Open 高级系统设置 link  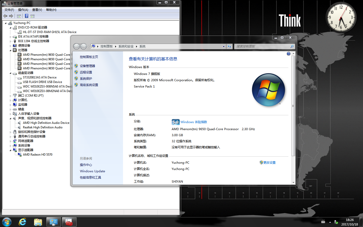pos(89,85)
